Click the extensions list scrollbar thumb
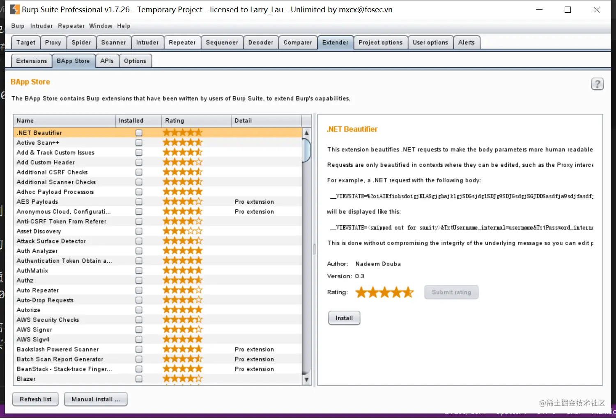This screenshot has width=616, height=418. click(x=306, y=150)
